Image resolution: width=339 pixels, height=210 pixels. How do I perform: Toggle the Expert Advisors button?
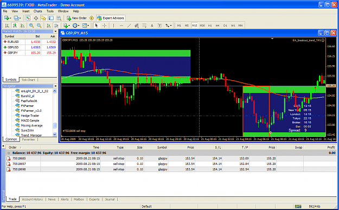click(111, 18)
